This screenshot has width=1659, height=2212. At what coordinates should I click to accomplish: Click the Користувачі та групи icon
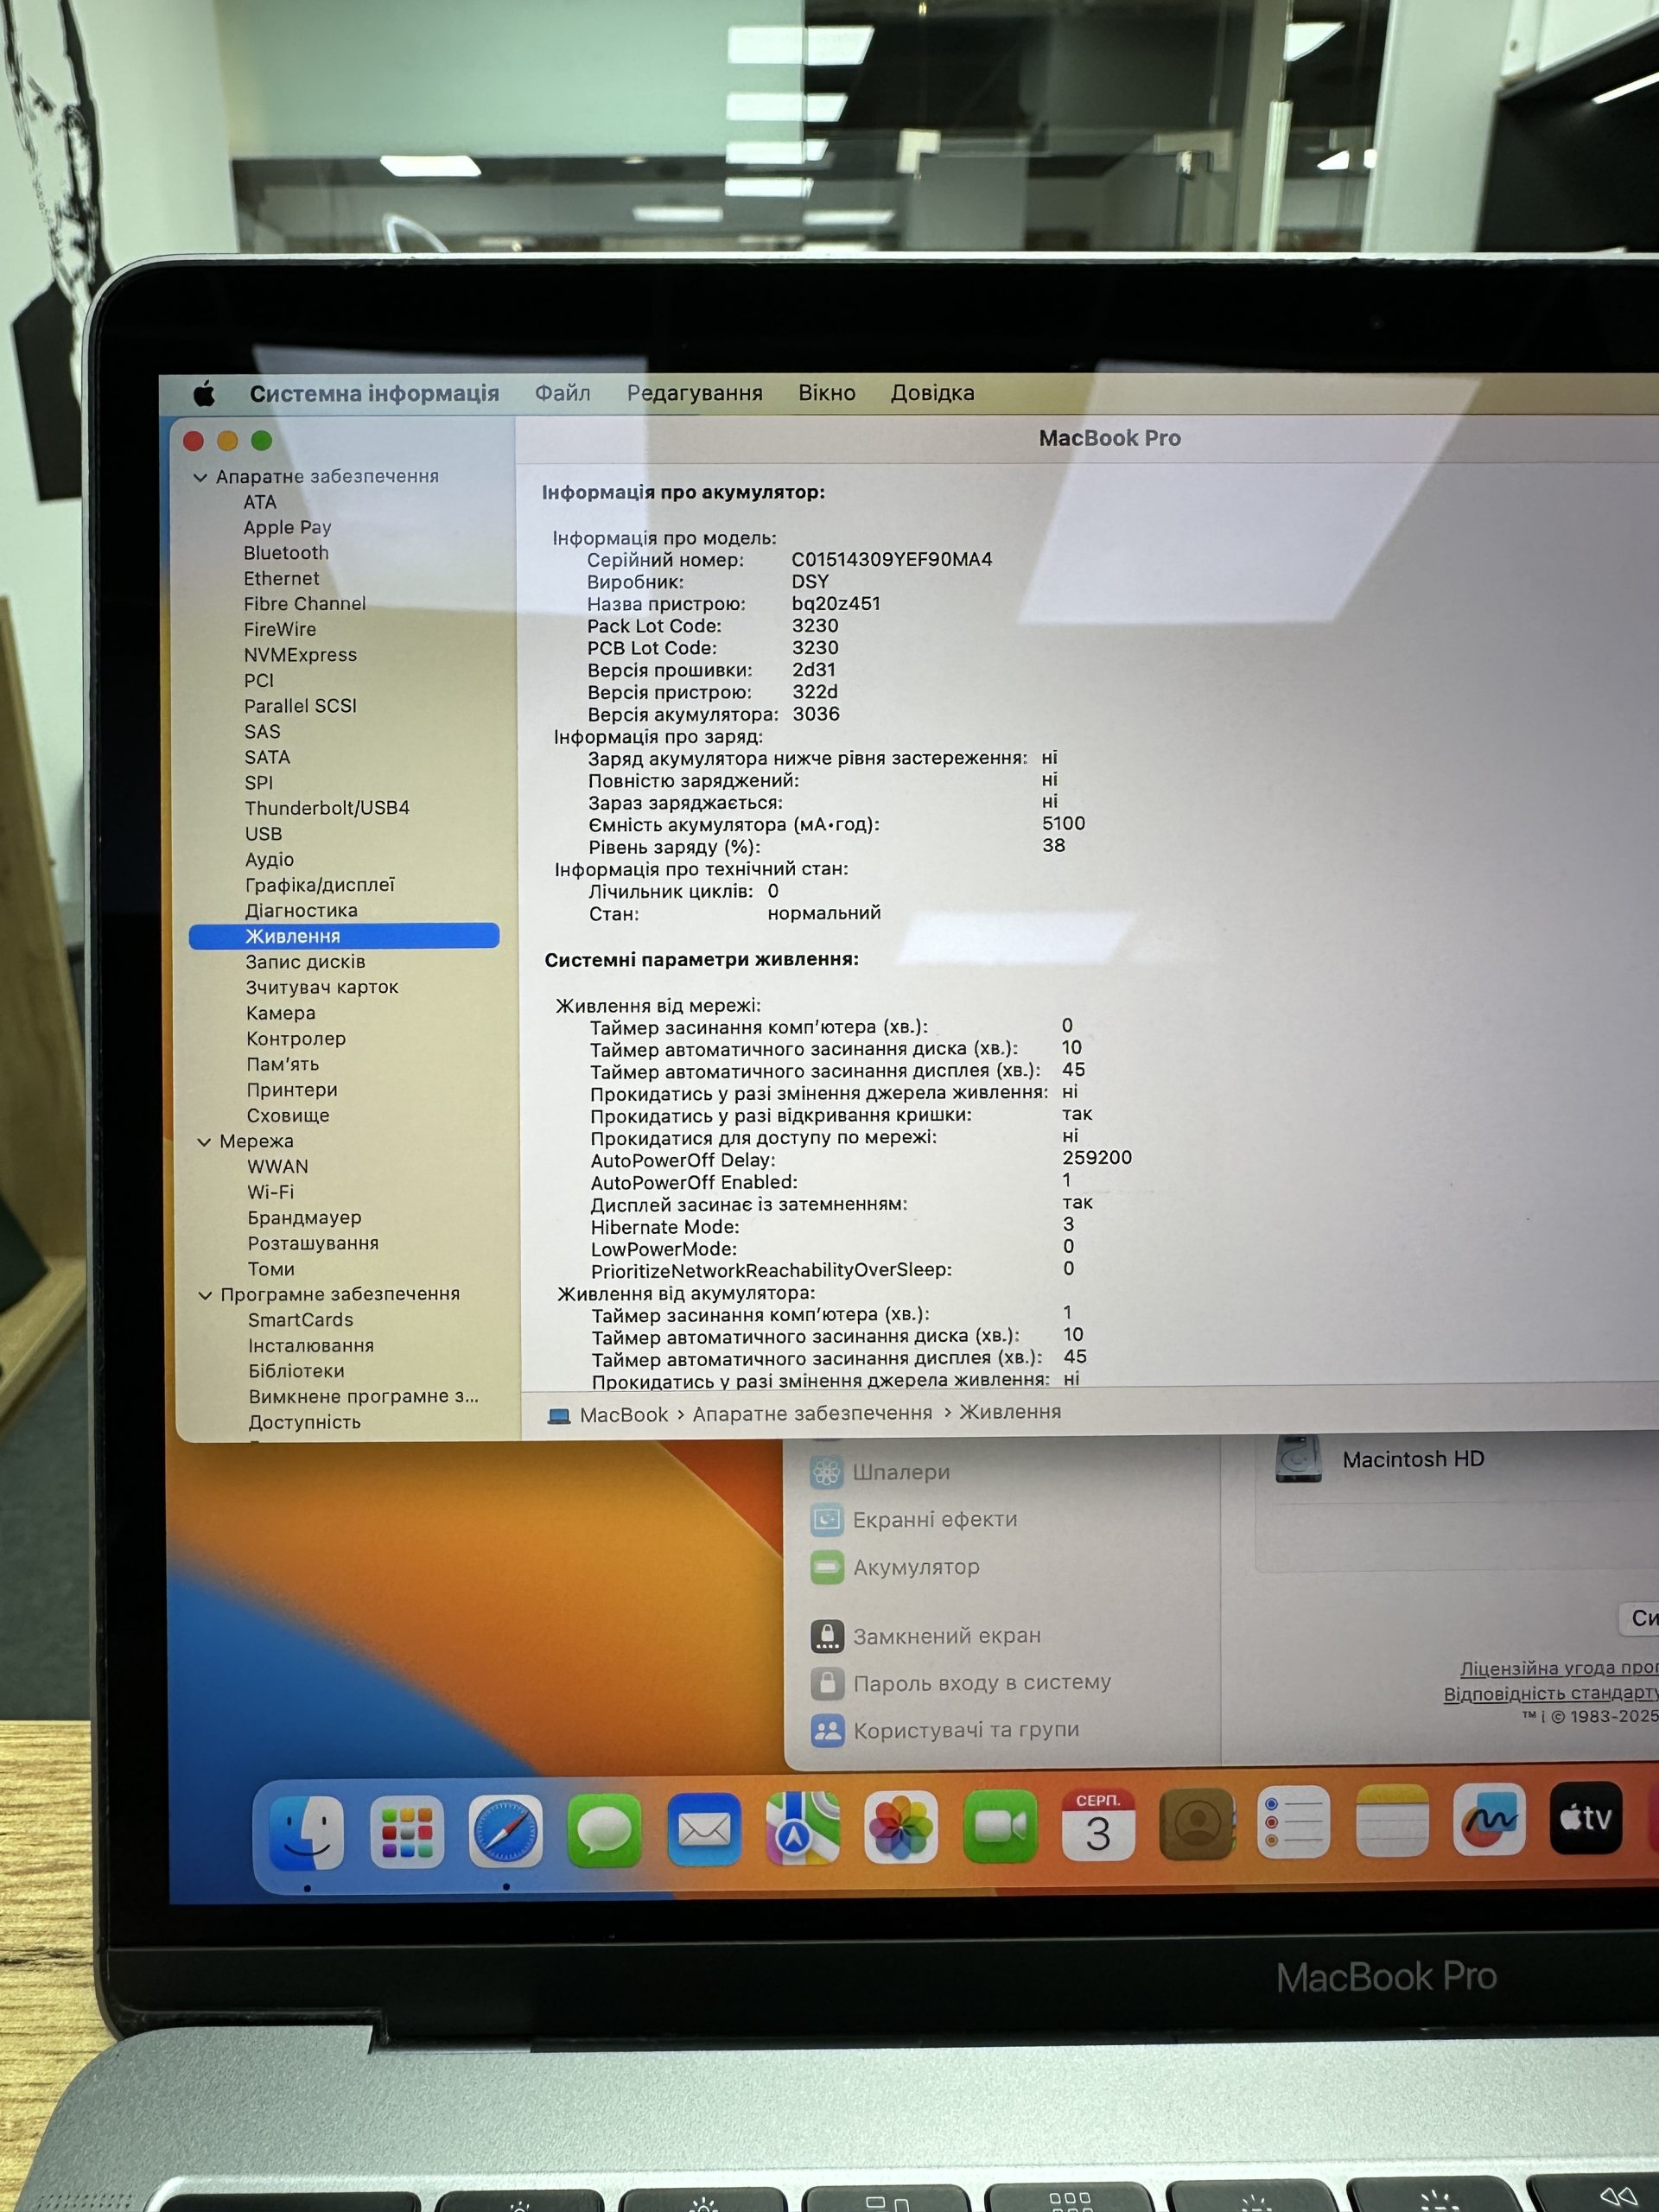pyautogui.click(x=827, y=1730)
